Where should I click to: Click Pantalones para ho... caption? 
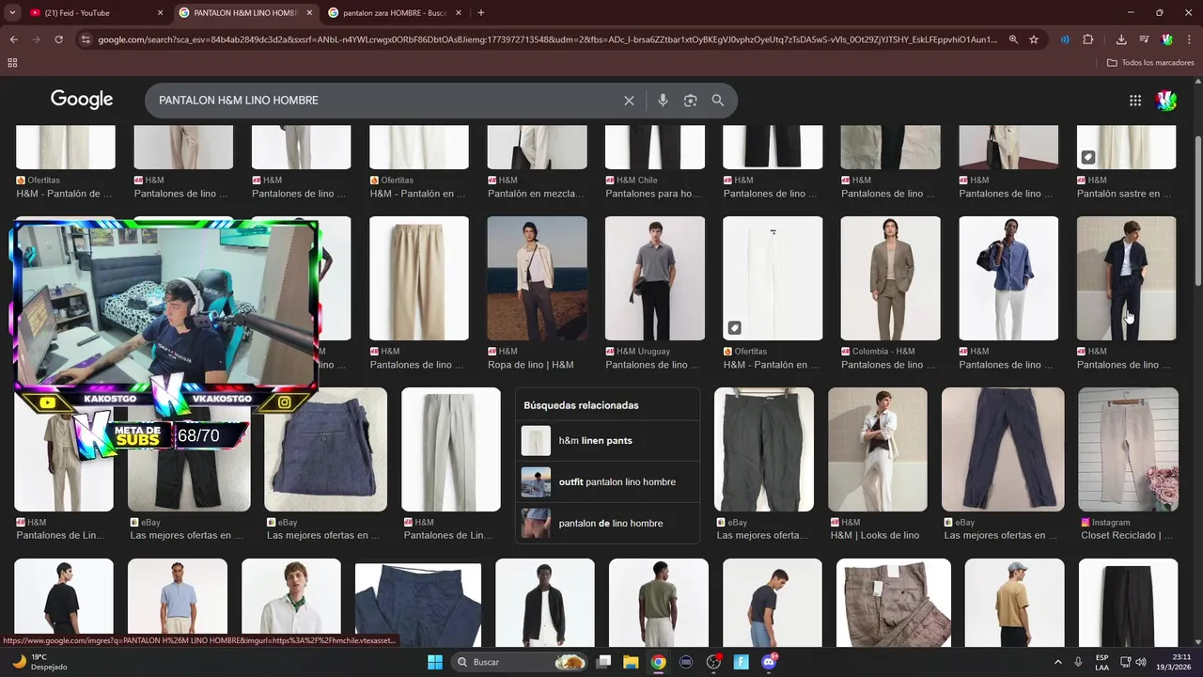[653, 194]
